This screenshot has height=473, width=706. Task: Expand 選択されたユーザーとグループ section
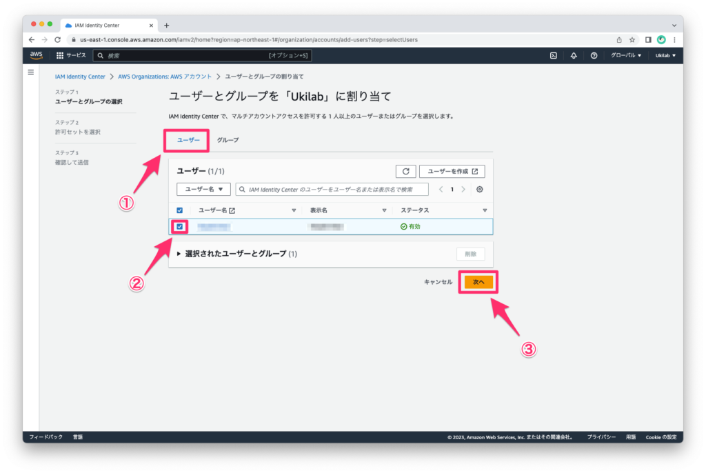click(180, 254)
